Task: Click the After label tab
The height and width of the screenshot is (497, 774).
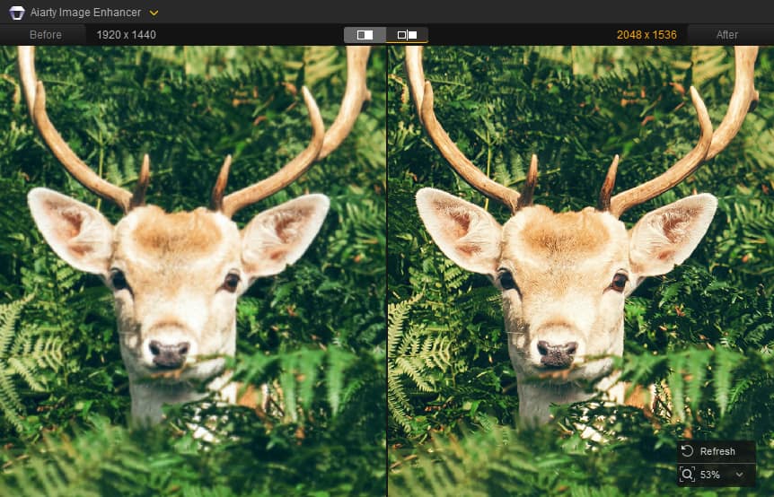Action: pyautogui.click(x=726, y=35)
